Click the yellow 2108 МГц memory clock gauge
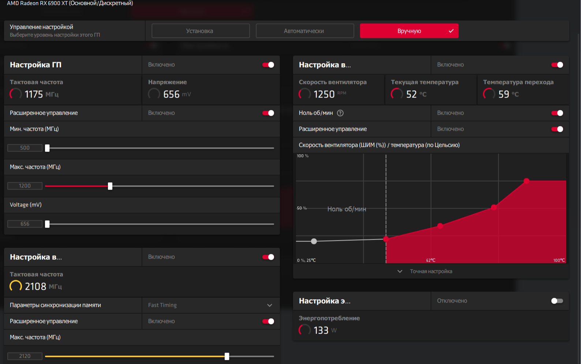Screen dimensions: 581x364 16,286
